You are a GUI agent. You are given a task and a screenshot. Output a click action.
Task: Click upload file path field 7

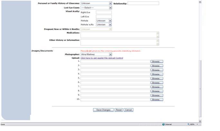coord(115,87)
